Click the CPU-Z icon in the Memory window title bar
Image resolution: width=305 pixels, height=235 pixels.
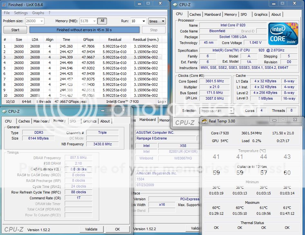click(x=4, y=112)
